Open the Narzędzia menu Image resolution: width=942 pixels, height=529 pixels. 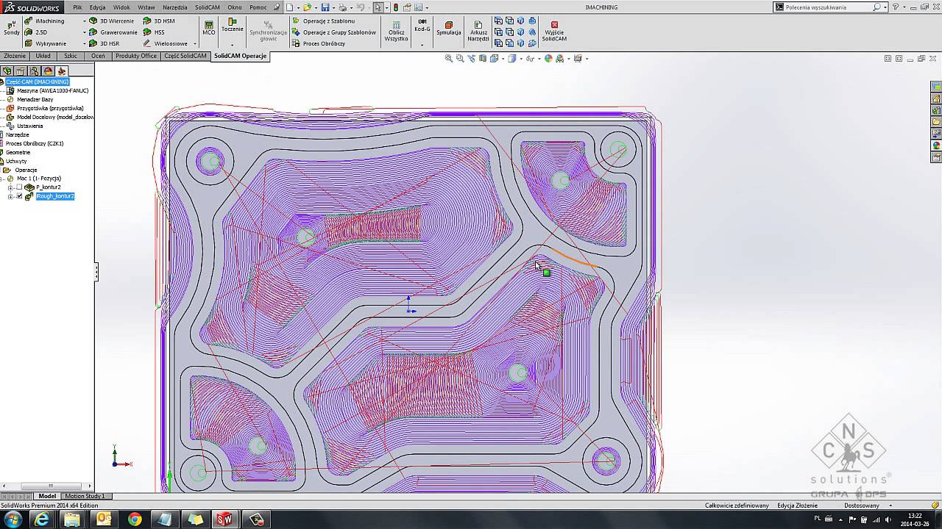175,7
